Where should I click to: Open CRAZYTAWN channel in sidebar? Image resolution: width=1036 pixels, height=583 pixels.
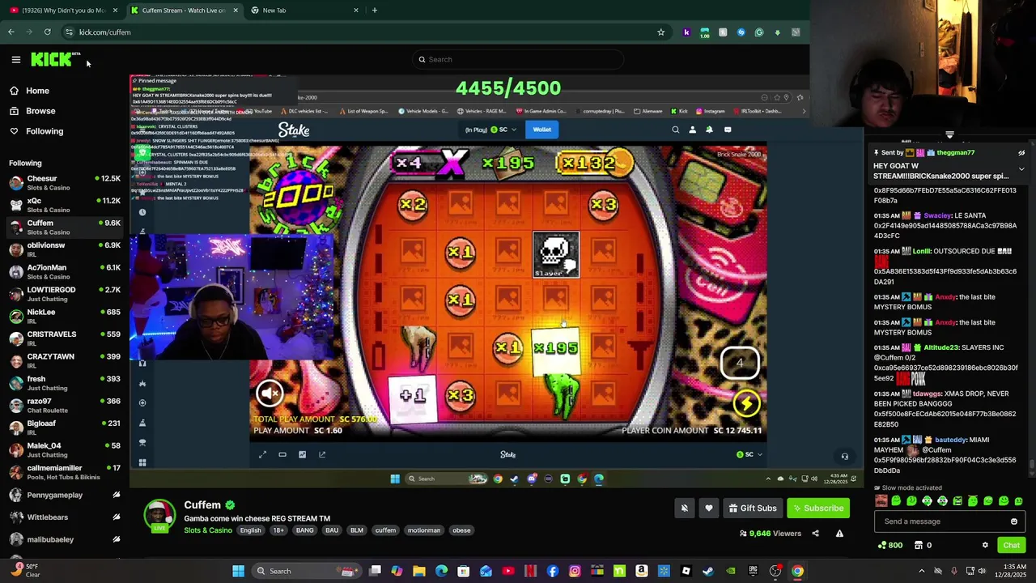click(x=65, y=361)
